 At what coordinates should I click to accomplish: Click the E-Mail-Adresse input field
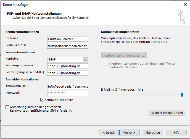coord(68,46)
